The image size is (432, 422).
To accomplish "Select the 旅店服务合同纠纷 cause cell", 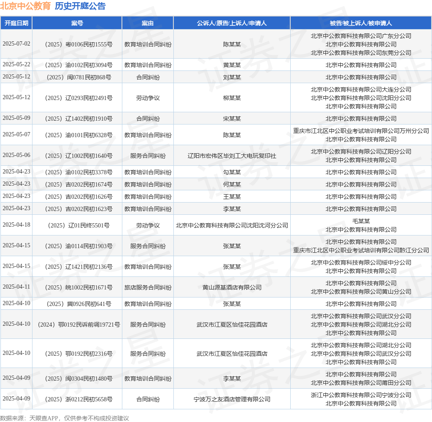I will click(148, 287).
